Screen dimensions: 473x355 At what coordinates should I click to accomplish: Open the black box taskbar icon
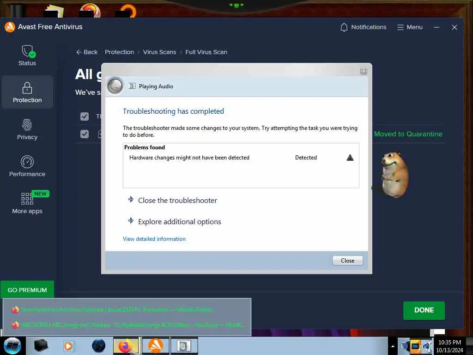pos(41,346)
